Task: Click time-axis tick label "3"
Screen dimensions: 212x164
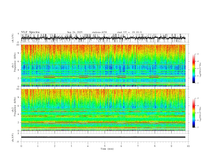Action: click(x=71, y=146)
